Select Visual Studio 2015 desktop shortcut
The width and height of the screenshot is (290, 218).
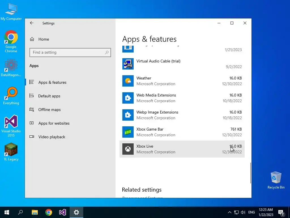tap(11, 126)
